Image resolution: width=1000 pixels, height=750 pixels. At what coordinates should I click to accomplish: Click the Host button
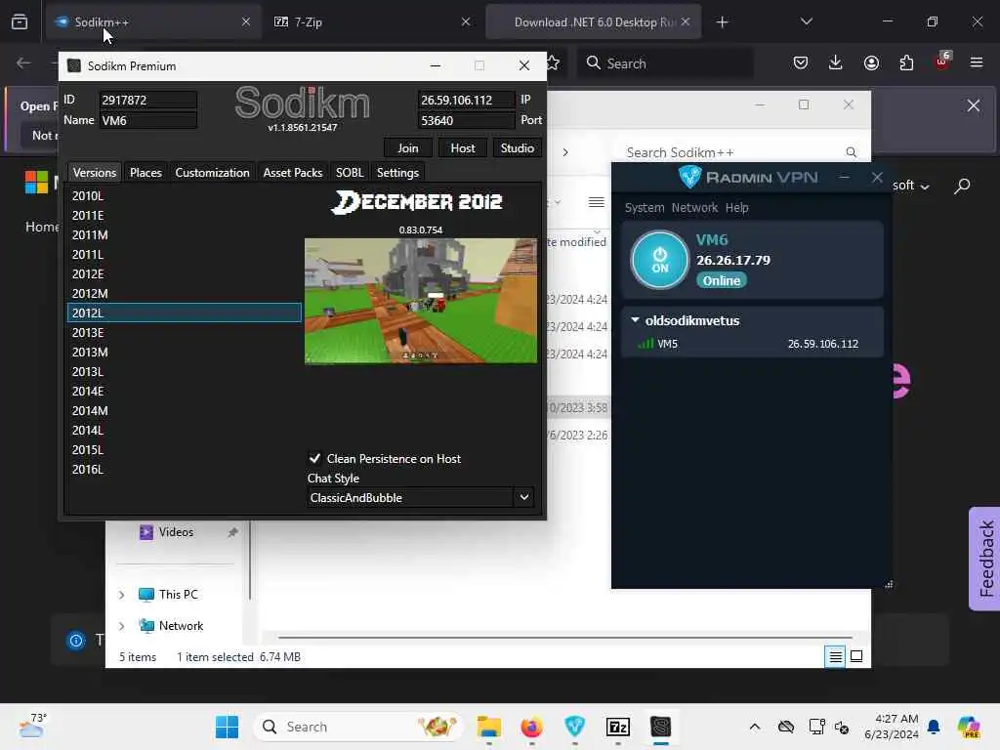click(x=463, y=148)
